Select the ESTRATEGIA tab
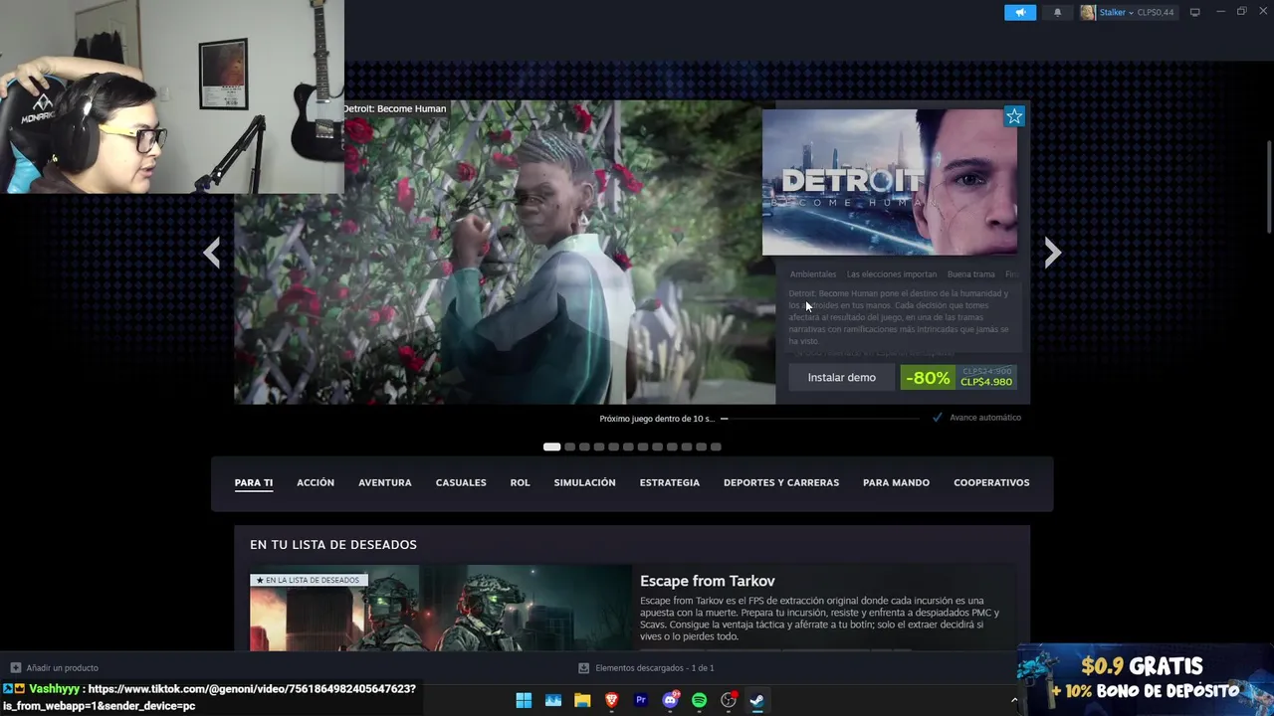1274x716 pixels. pyautogui.click(x=670, y=482)
